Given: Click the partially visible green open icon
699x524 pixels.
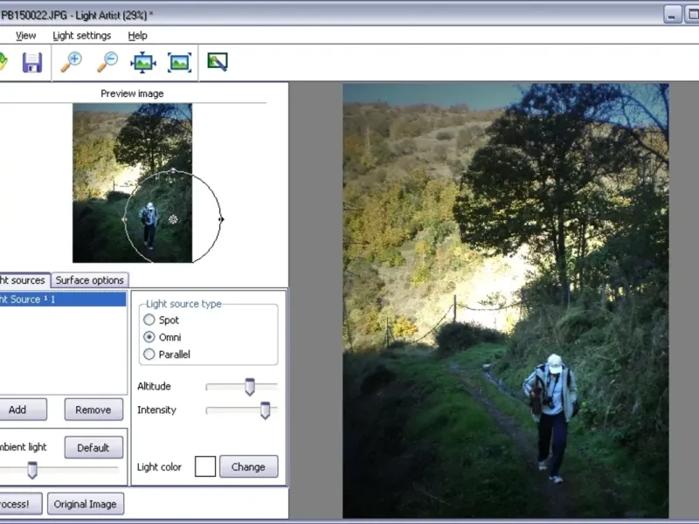Looking at the screenshot, I should [3, 61].
